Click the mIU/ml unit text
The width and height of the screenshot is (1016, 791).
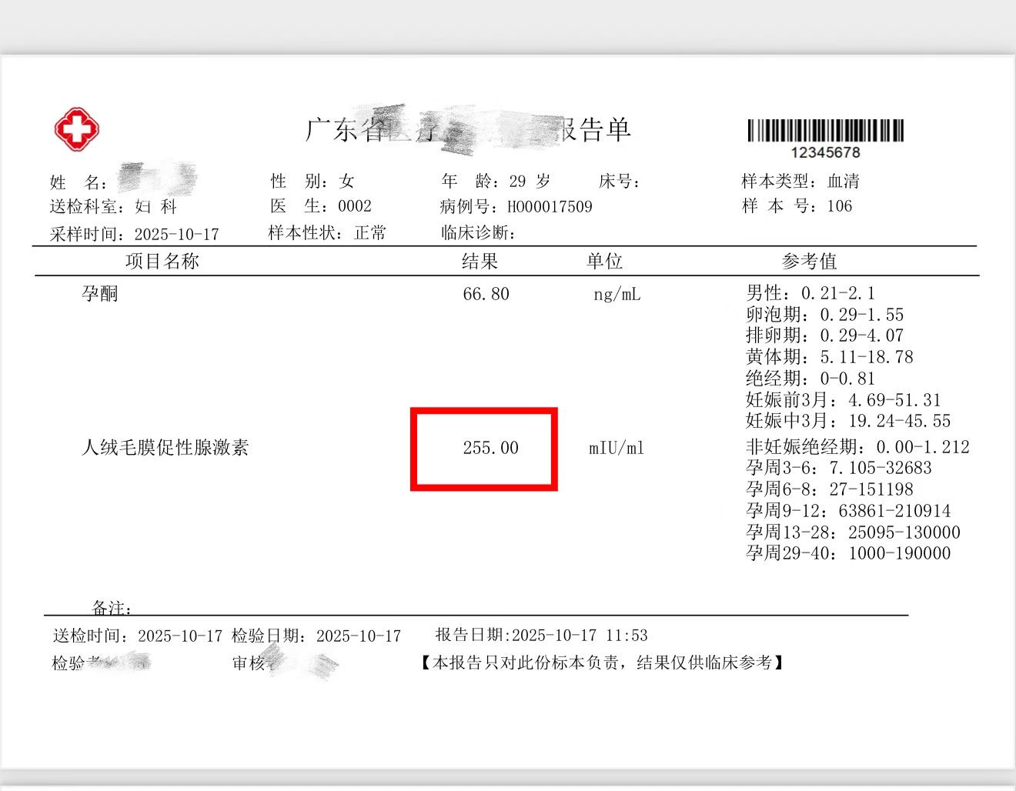pyautogui.click(x=616, y=449)
